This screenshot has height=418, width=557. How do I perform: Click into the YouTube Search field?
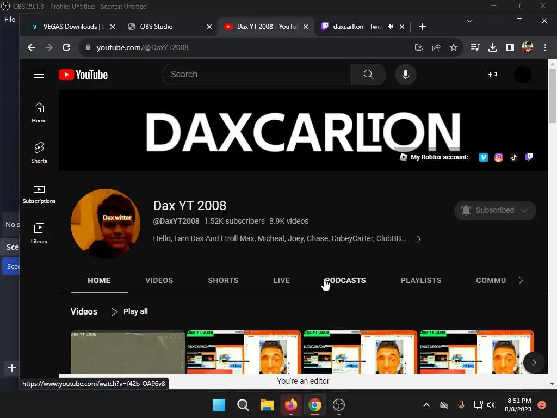coord(257,74)
